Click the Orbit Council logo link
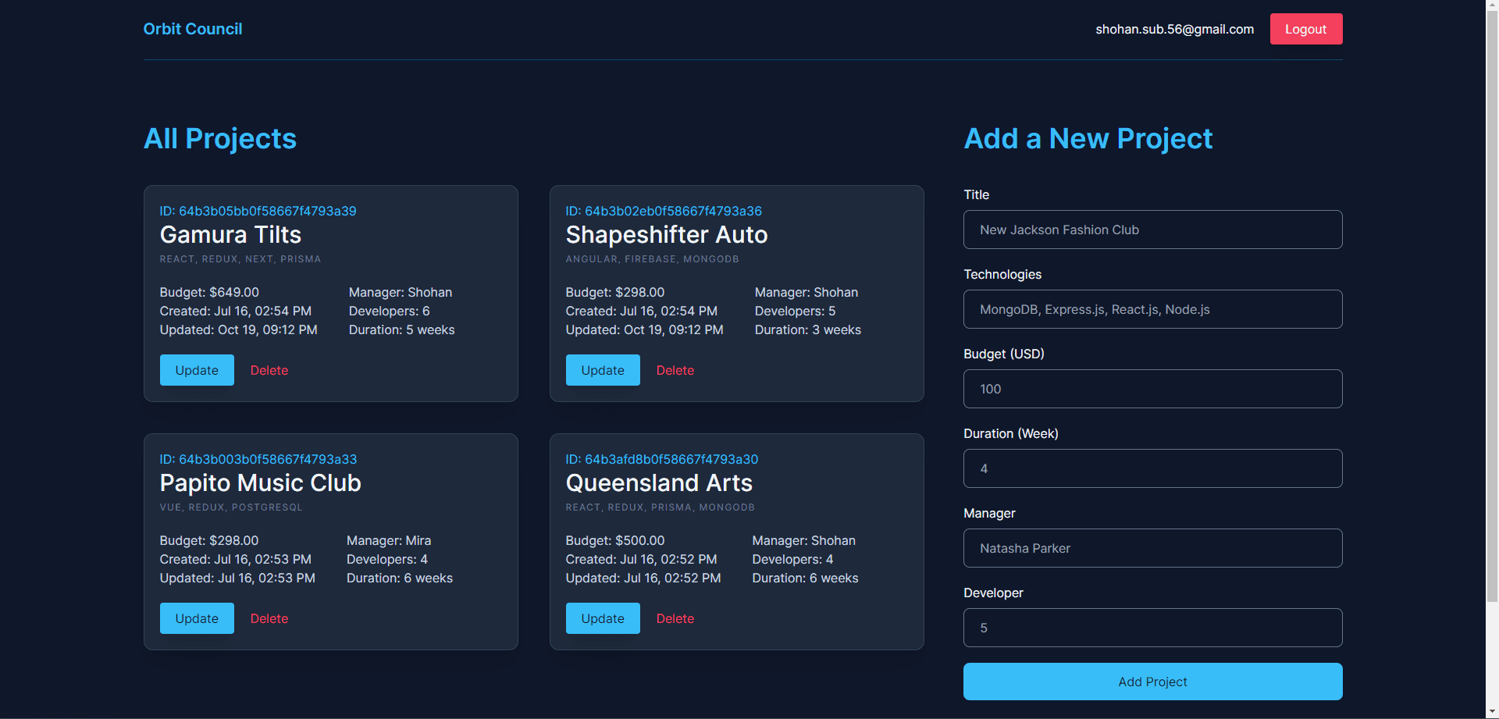Viewport: 1499px width, 719px height. [x=193, y=29]
